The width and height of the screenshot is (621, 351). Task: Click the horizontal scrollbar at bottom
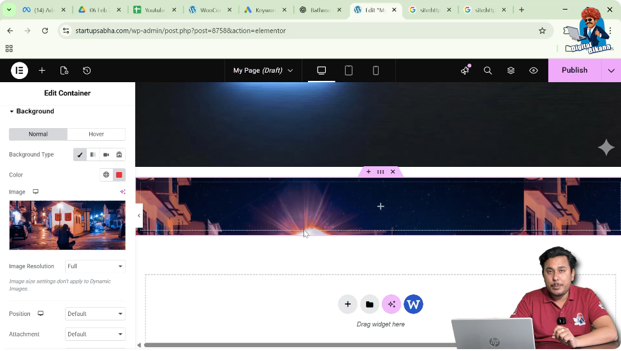[299, 345]
